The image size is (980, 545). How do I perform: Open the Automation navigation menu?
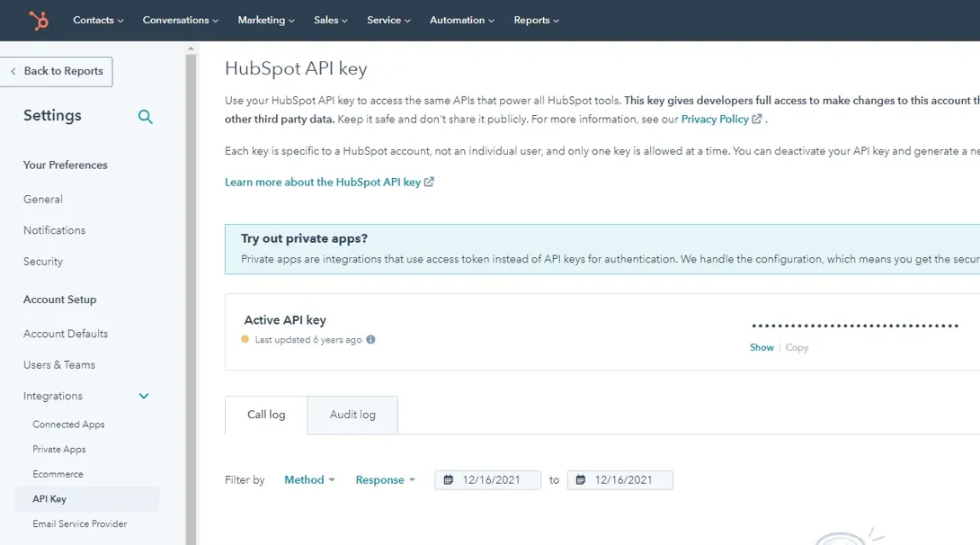(461, 20)
